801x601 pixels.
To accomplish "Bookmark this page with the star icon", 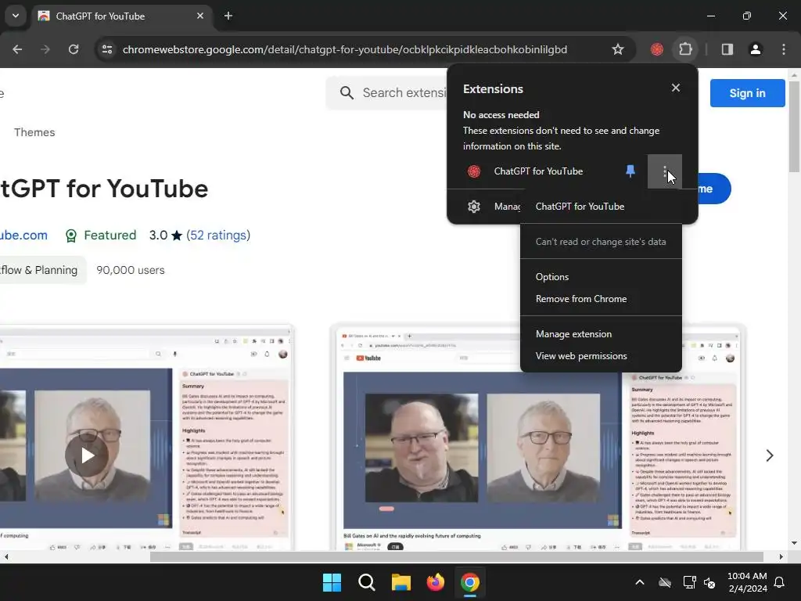I will (x=618, y=49).
